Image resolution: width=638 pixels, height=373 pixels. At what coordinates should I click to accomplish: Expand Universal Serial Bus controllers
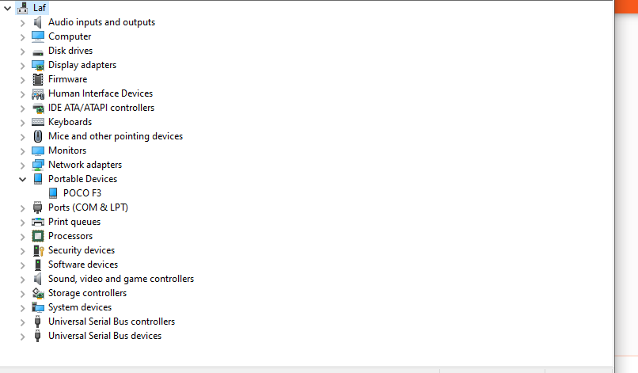(22, 322)
